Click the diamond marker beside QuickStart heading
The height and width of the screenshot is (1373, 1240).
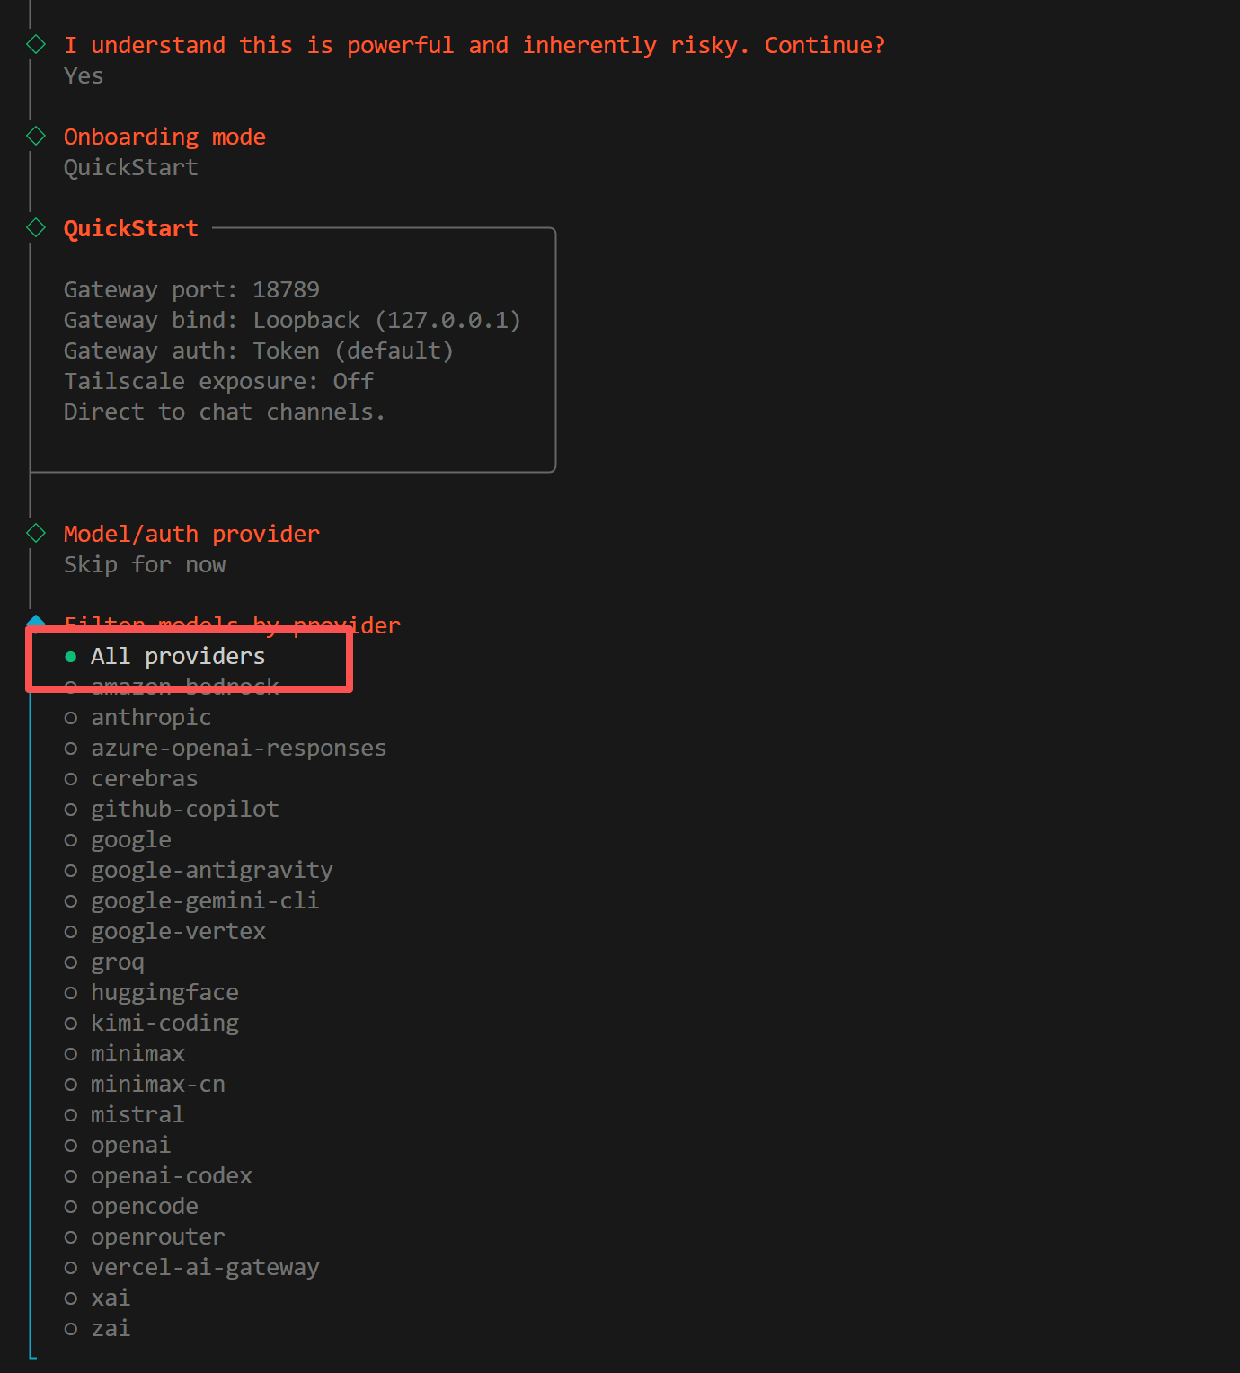pos(36,227)
